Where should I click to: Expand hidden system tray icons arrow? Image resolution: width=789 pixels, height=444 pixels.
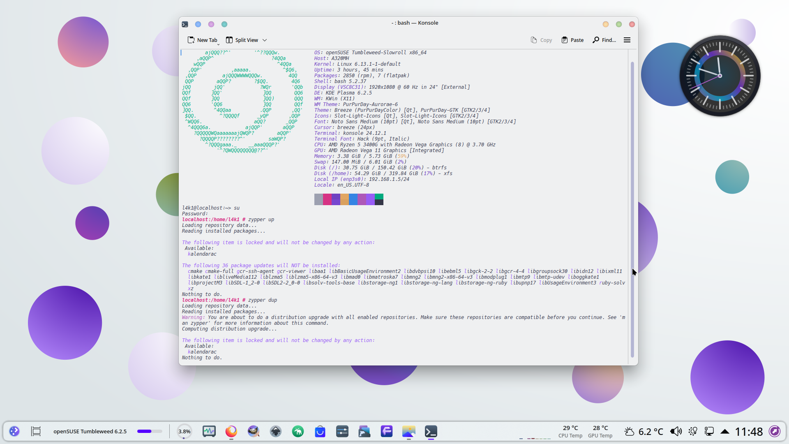(x=725, y=431)
